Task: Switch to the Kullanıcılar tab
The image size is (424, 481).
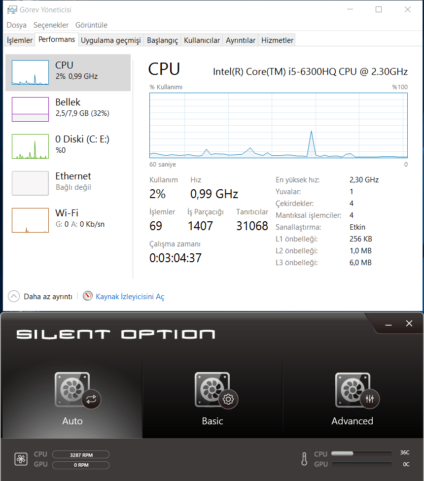Action: (202, 40)
